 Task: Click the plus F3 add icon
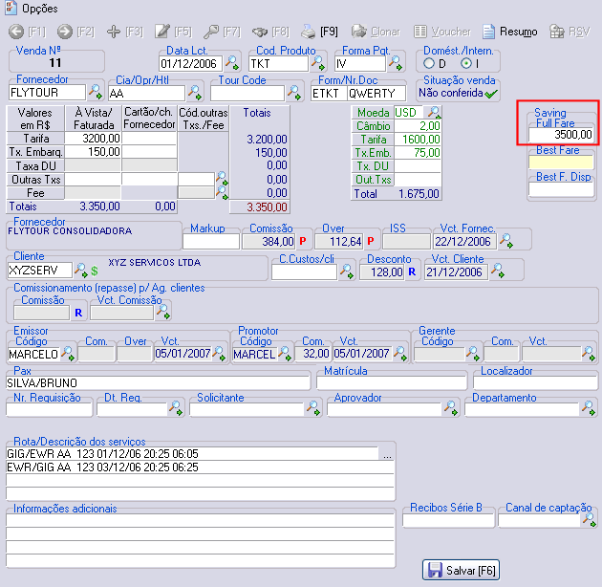coord(114,32)
